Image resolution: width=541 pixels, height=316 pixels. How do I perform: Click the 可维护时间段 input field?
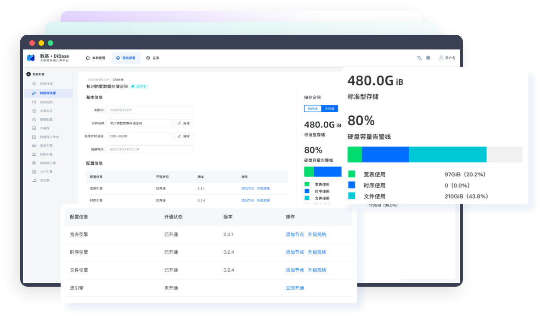pos(140,136)
